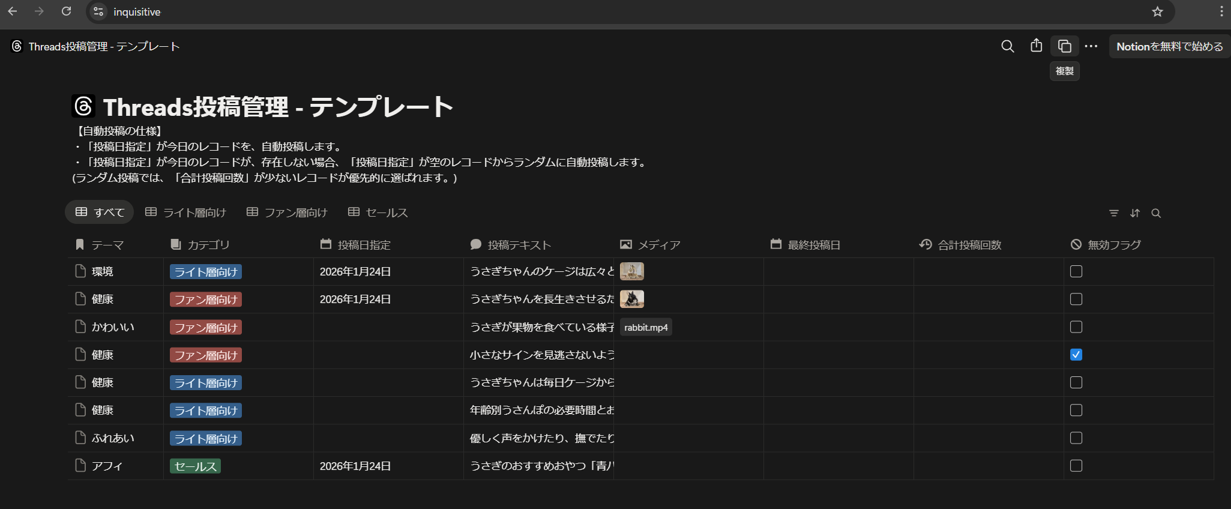
Task: Reload the page with browser refresh icon
Action: 67,11
